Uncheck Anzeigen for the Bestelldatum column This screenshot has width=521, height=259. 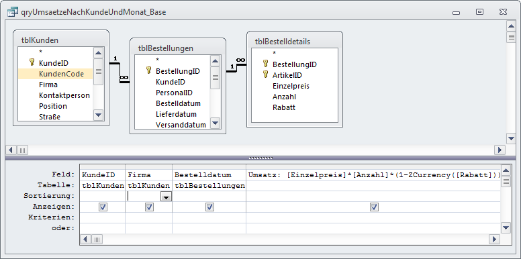click(x=209, y=207)
